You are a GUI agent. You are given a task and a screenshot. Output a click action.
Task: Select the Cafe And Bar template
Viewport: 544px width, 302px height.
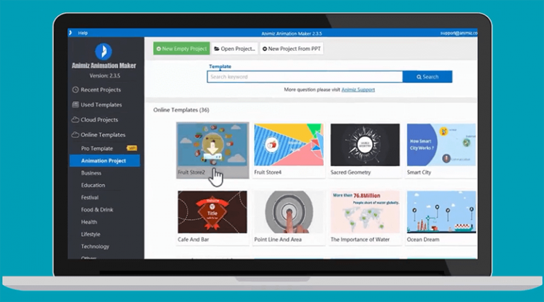pyautogui.click(x=212, y=212)
